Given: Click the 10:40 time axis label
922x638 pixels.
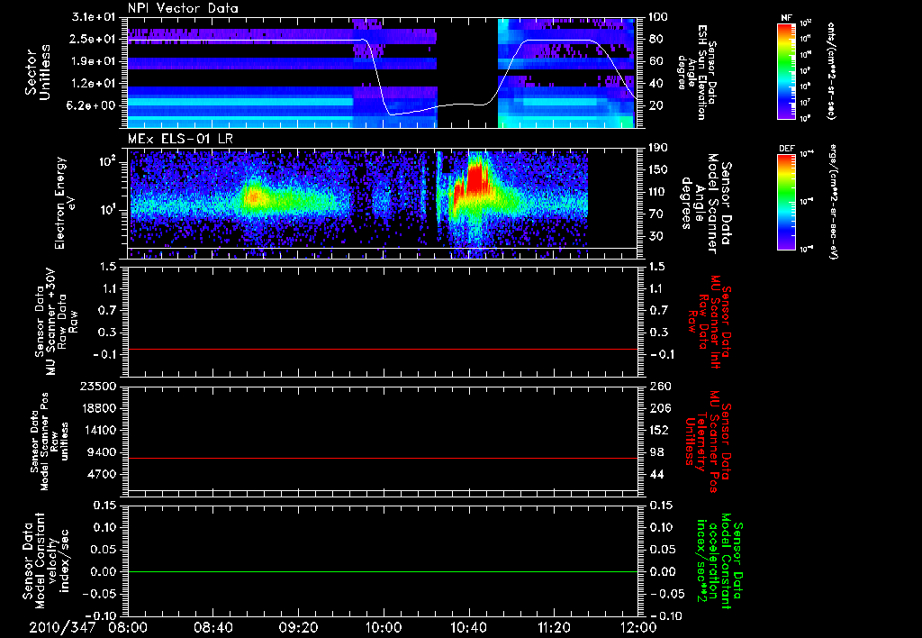Looking at the screenshot, I should (x=468, y=626).
